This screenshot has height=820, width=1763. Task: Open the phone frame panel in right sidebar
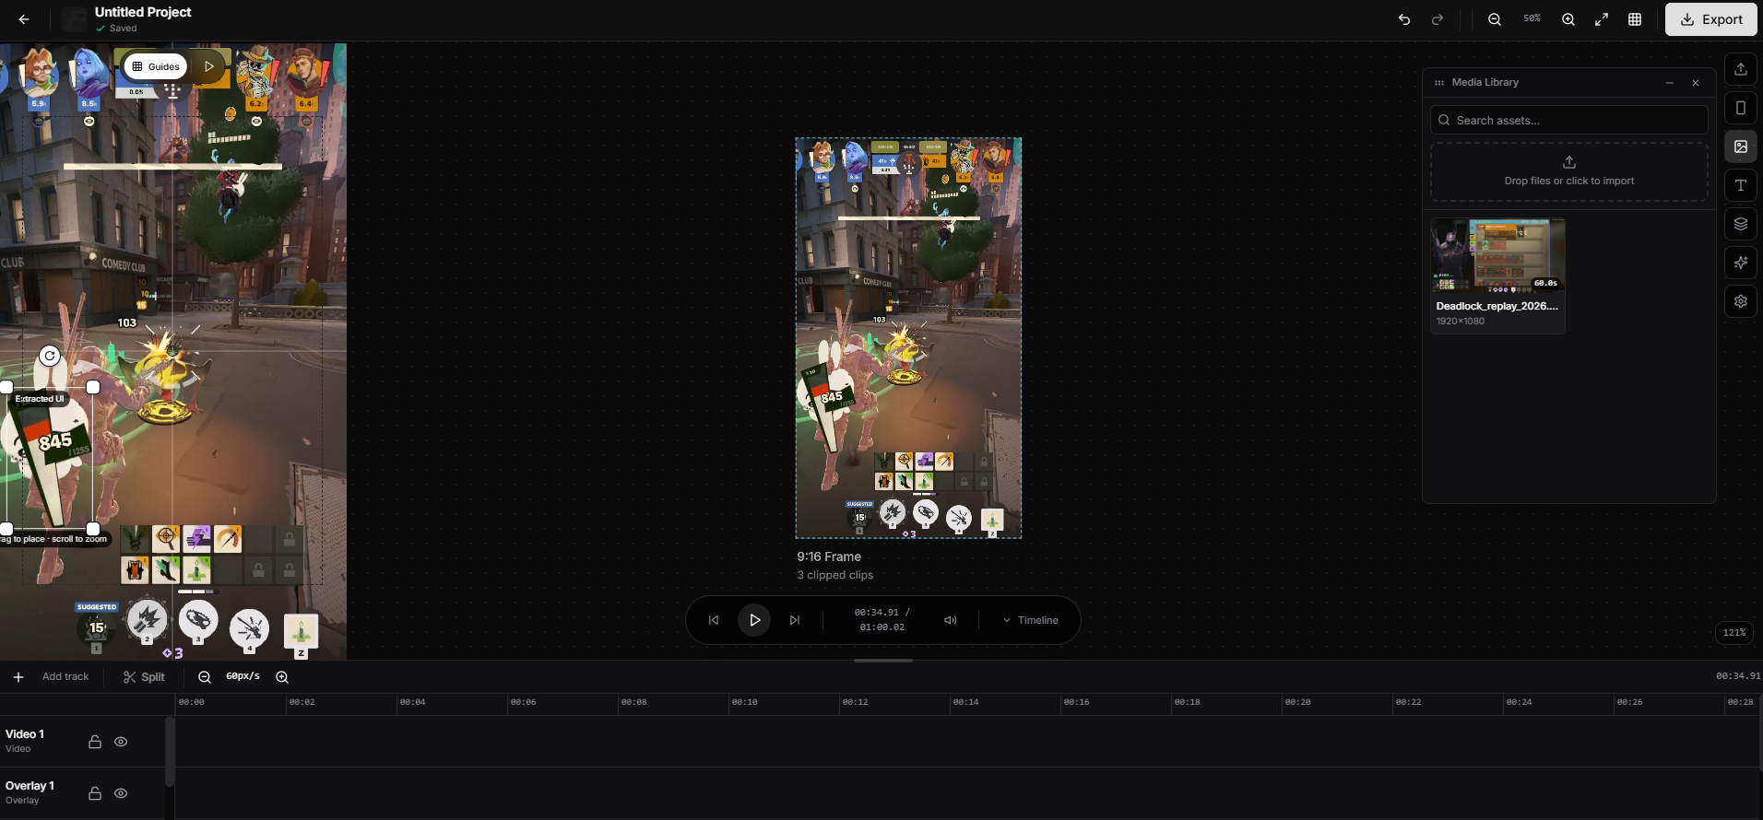click(1741, 108)
